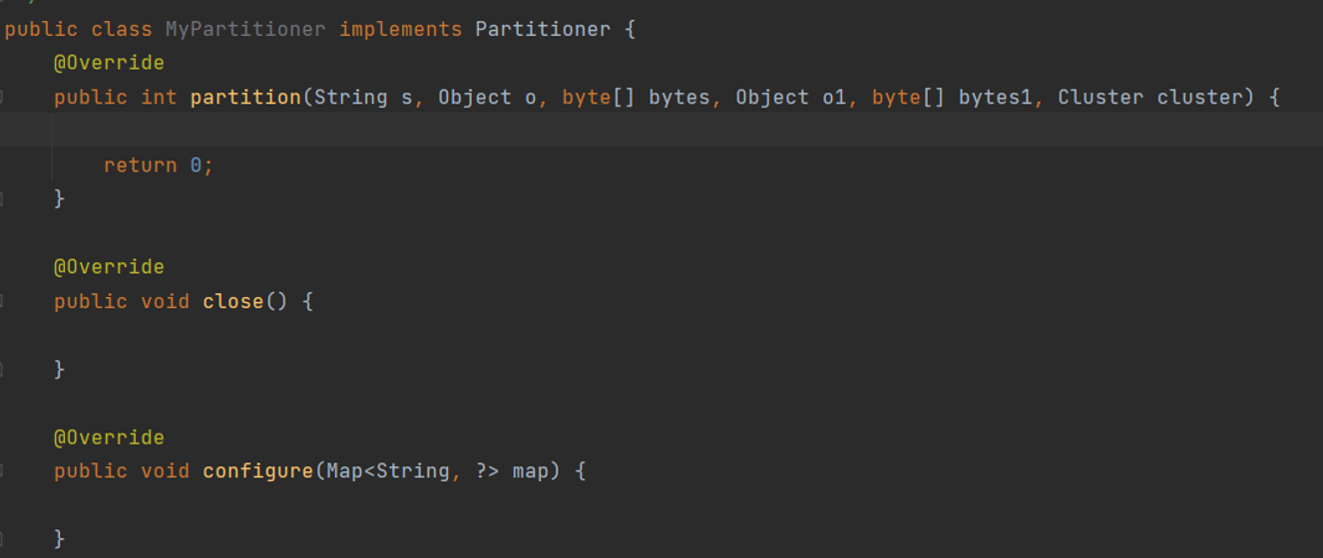
Task: Collapse the partition method fold marker
Action: pyautogui.click(x=2, y=97)
